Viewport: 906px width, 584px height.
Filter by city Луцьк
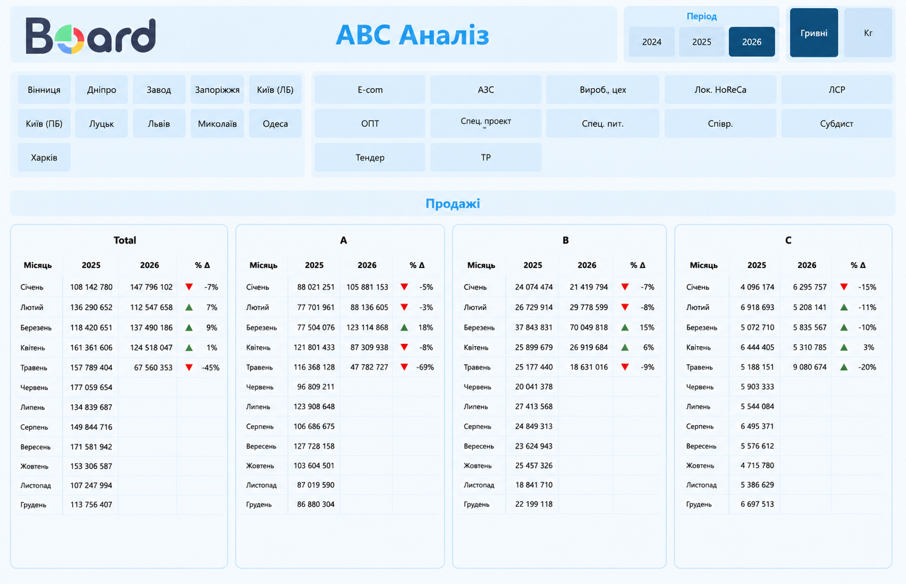click(102, 124)
